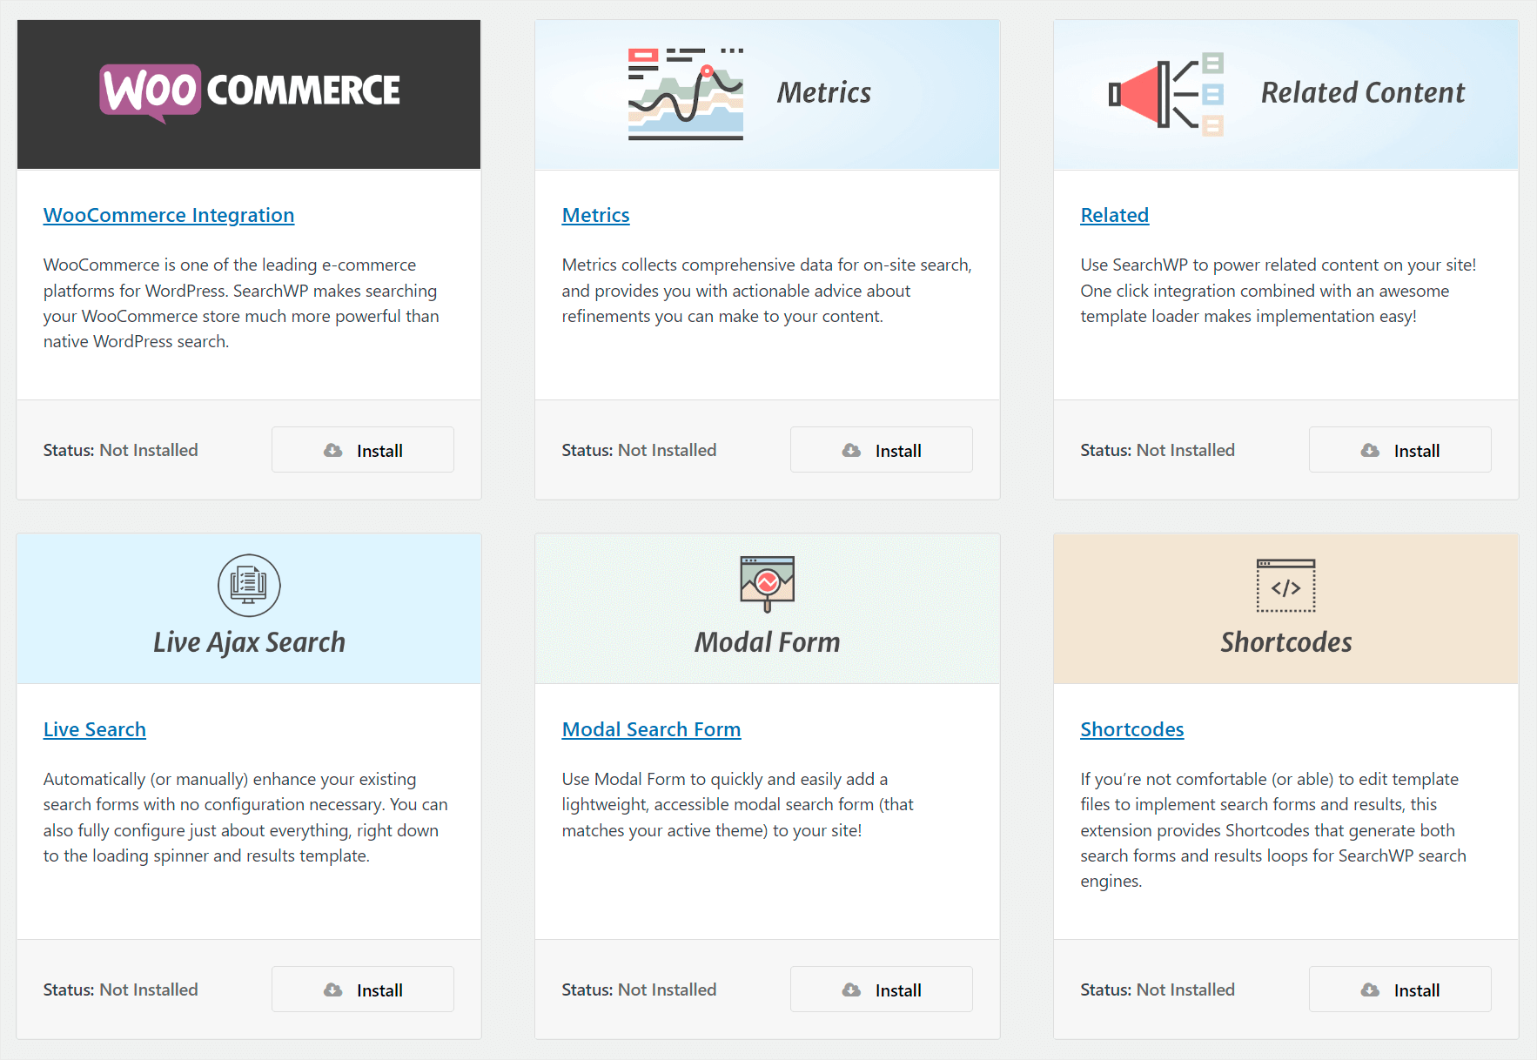The height and width of the screenshot is (1060, 1537).
Task: Click the Metrics chart icon
Action: click(686, 94)
